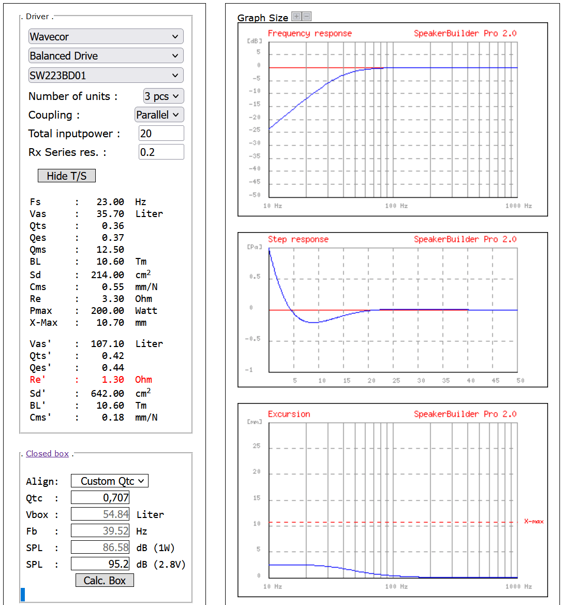Click the Cms' value 0.18
561x605 pixels.
coord(113,417)
